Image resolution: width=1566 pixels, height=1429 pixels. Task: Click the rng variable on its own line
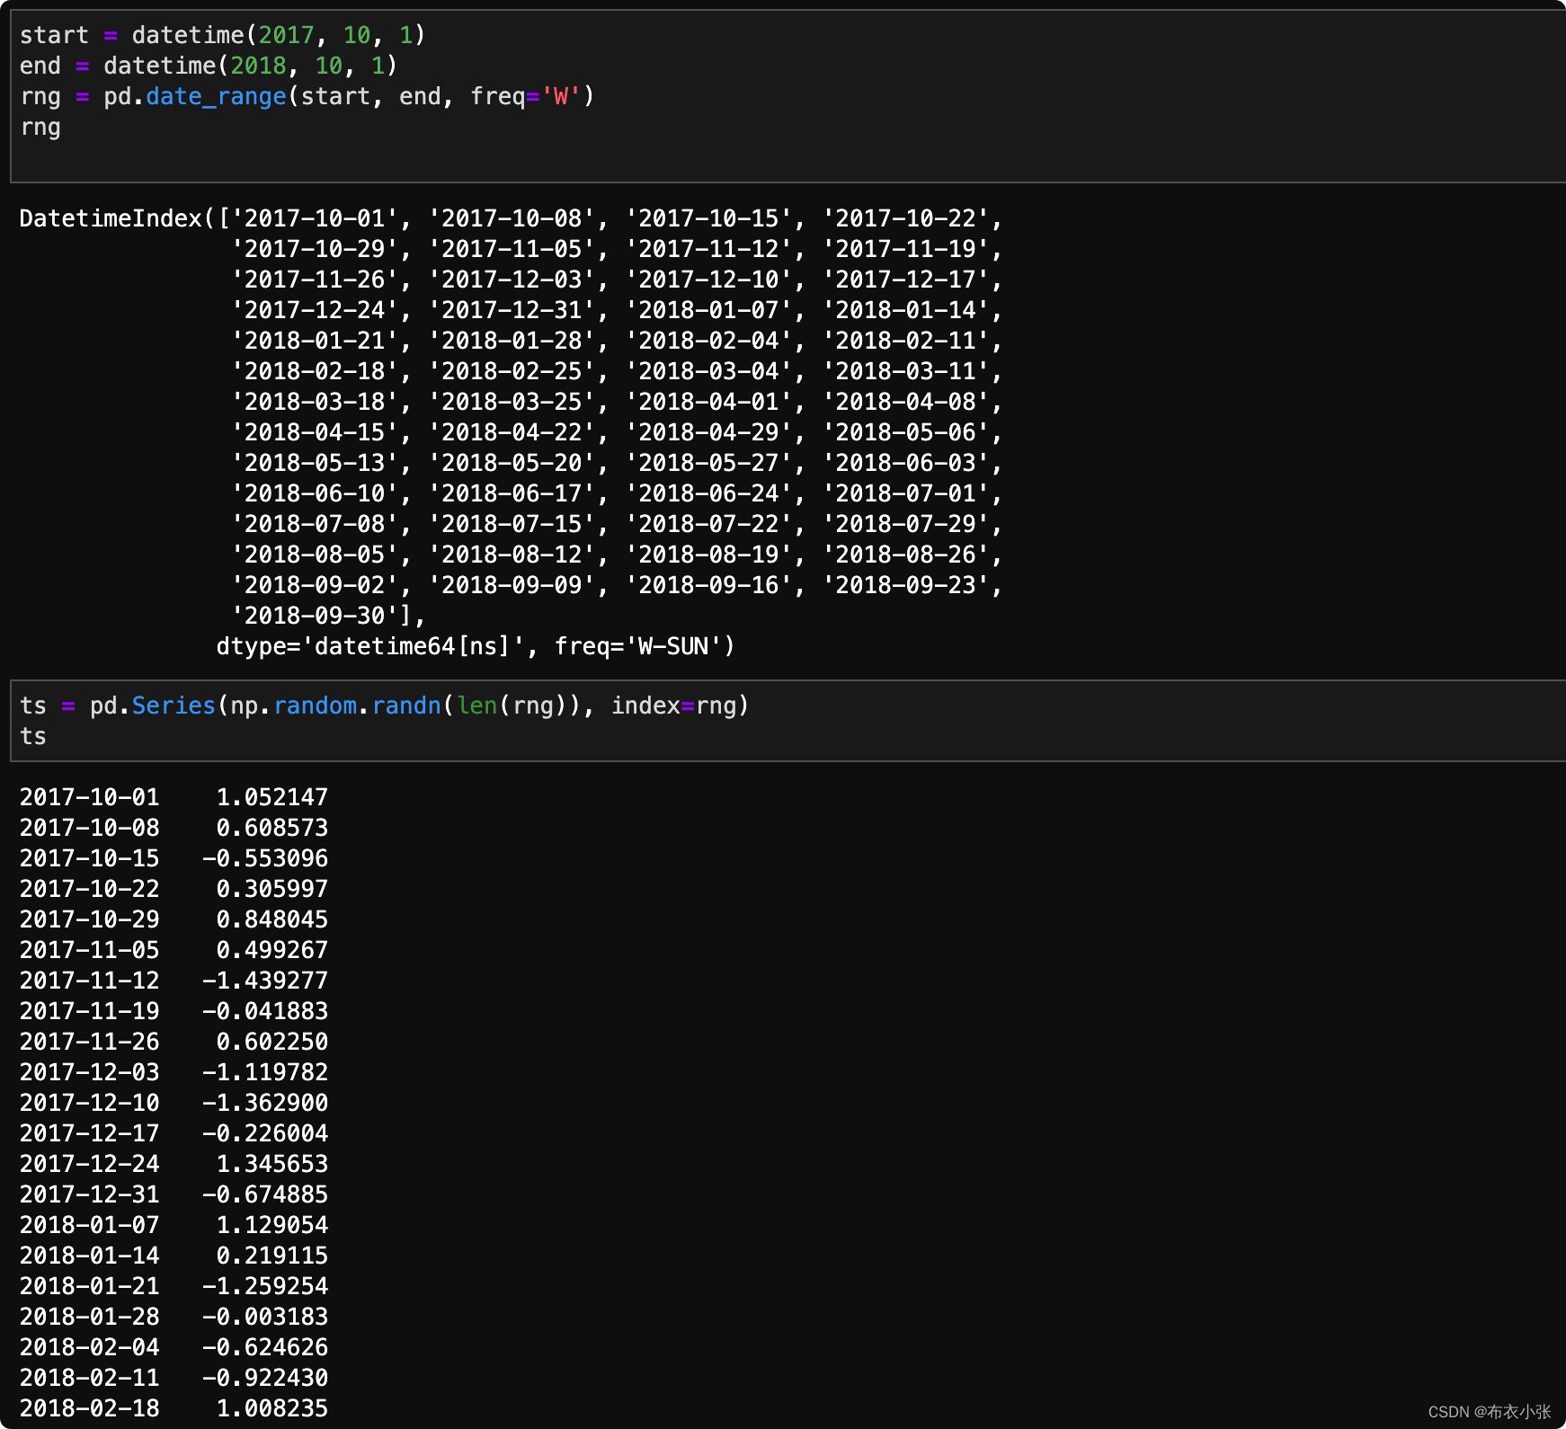(40, 127)
